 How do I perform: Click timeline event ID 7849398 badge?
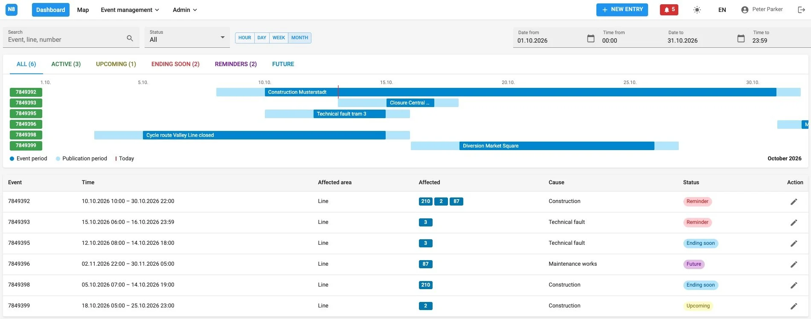(x=26, y=135)
